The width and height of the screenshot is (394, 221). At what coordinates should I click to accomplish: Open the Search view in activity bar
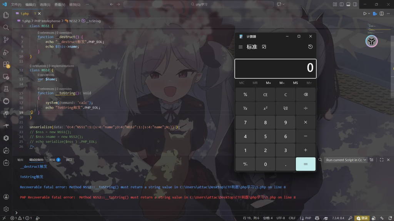click(x=6, y=27)
